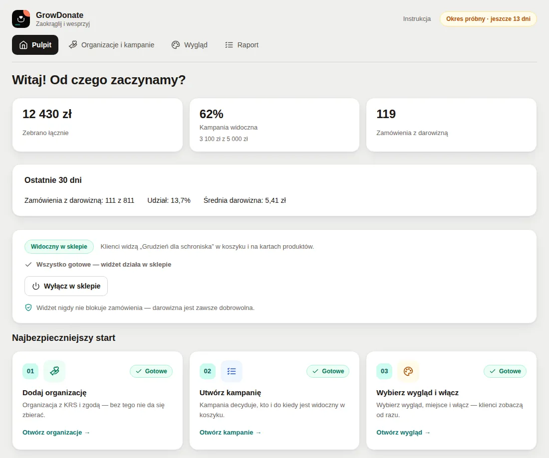Click the 119 orders with donation value
This screenshot has width=549, height=458.
[x=386, y=114]
